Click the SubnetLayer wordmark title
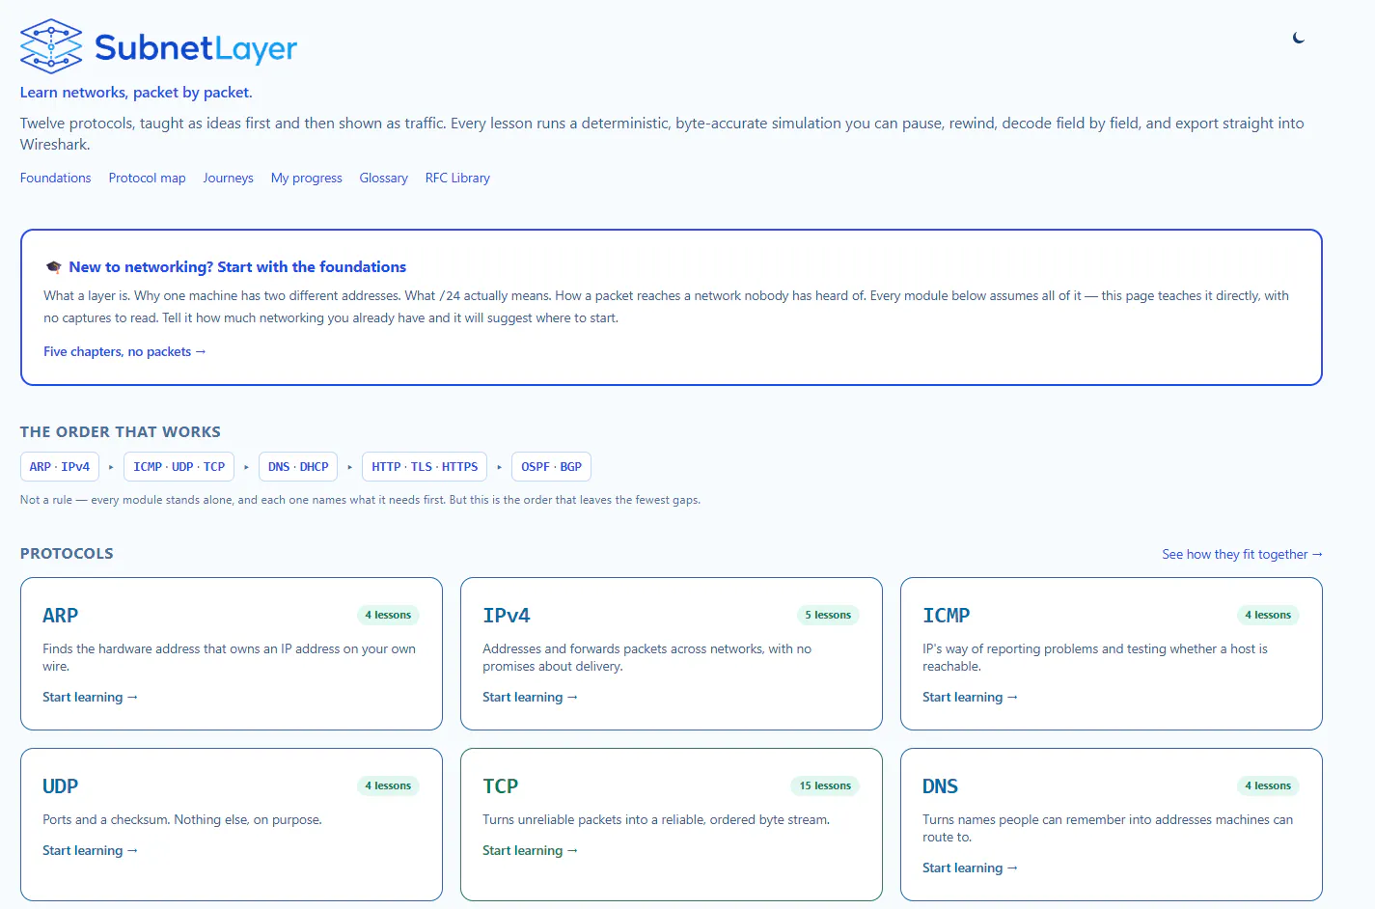 point(196,47)
